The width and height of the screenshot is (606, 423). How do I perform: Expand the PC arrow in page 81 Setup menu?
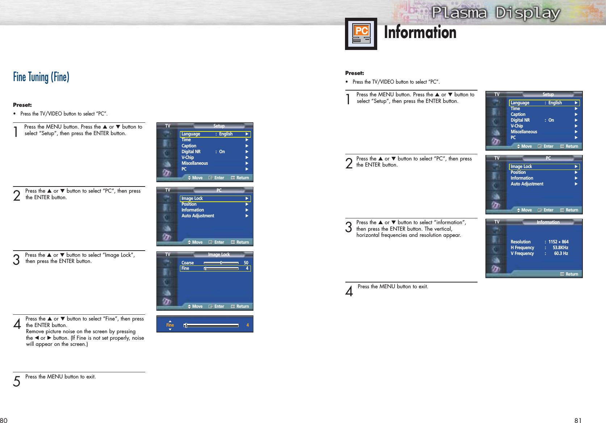coord(576,138)
